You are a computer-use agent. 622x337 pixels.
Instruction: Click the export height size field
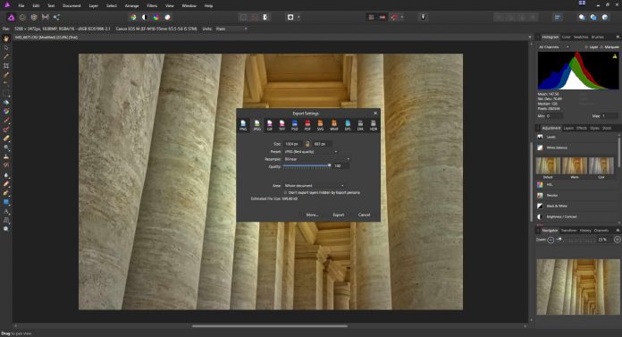pyautogui.click(x=322, y=144)
